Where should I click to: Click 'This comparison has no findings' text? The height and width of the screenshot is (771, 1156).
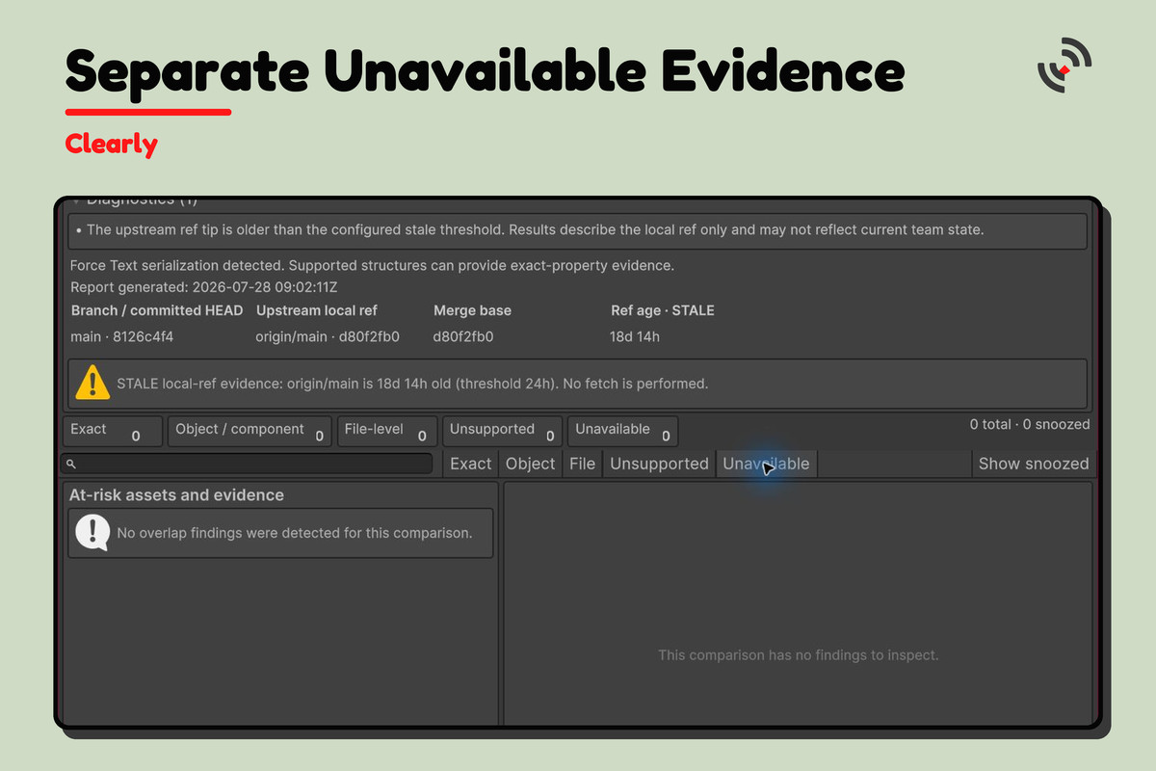(x=799, y=655)
